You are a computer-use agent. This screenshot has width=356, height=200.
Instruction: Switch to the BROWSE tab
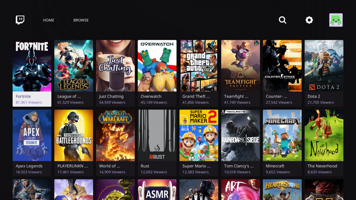coord(81,20)
